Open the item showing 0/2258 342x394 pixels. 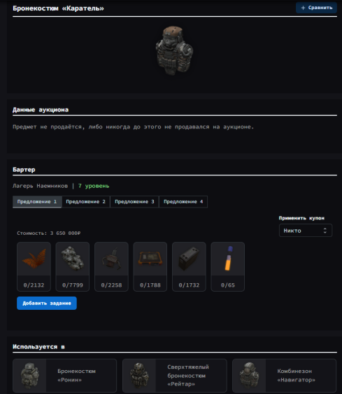[x=111, y=266]
